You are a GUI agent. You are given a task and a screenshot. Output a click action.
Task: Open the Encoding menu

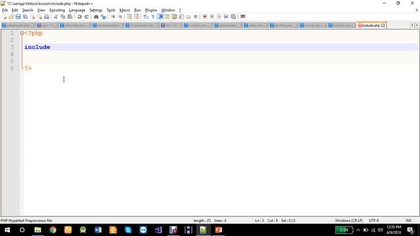click(x=57, y=10)
